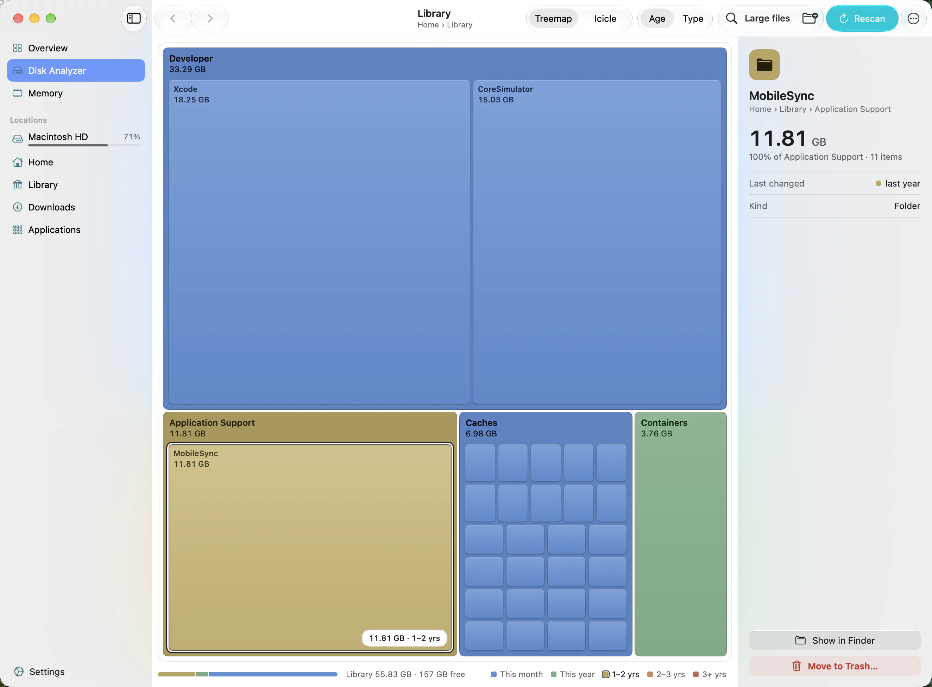Click the Macintosh HD usage bar
The image size is (932, 687).
[84, 145]
